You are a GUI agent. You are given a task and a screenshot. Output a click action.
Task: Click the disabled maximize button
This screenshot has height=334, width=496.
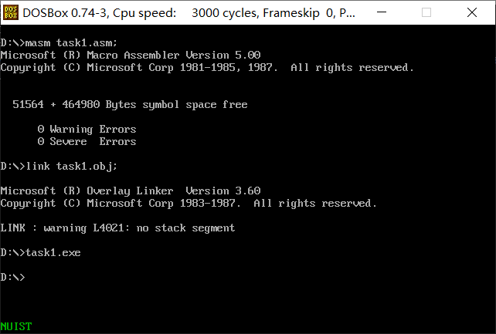[426, 12]
